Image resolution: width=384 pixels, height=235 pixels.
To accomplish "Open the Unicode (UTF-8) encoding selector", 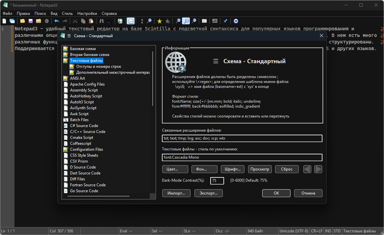I will point(294,231).
